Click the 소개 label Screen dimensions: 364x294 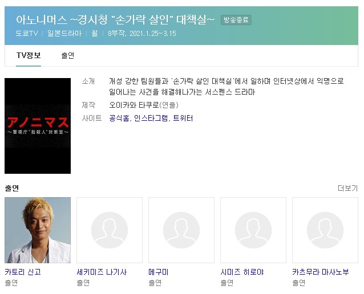[x=88, y=81]
